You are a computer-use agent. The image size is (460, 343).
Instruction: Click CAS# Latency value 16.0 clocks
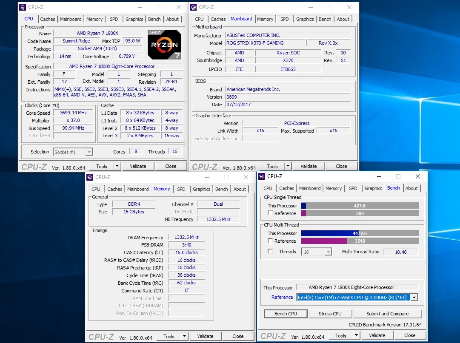[186, 252]
